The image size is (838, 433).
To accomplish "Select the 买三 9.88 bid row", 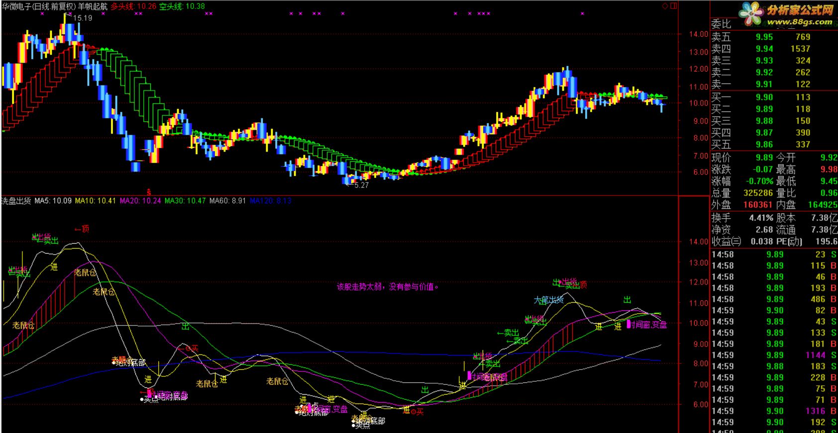I will [774, 121].
